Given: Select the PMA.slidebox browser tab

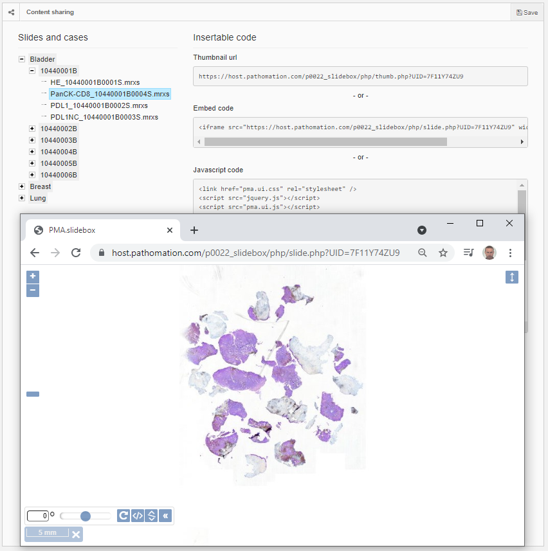Looking at the screenshot, I should click(96, 230).
